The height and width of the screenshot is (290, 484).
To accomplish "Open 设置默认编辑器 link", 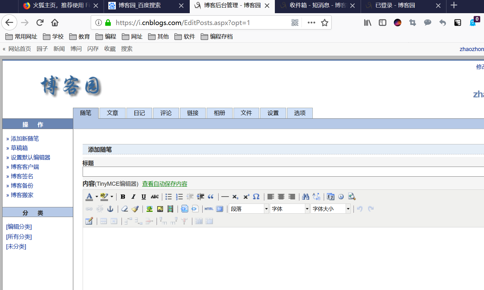I will pos(30,158).
